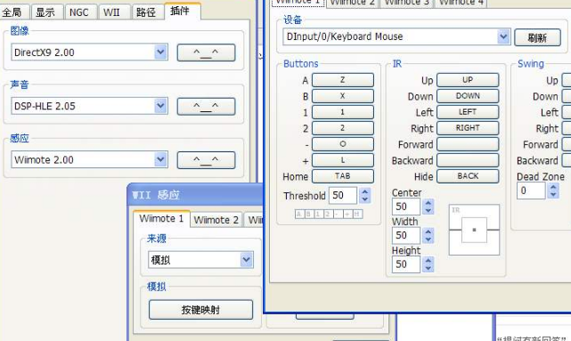This screenshot has width=571, height=341.
Task: Select Wiimote 4 tab in mapping window
Action: 461,3
